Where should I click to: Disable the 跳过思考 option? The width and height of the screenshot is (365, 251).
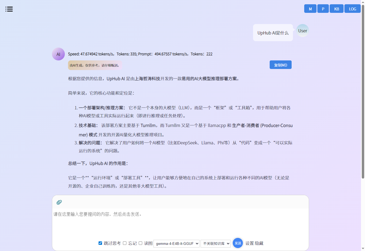click(100, 243)
